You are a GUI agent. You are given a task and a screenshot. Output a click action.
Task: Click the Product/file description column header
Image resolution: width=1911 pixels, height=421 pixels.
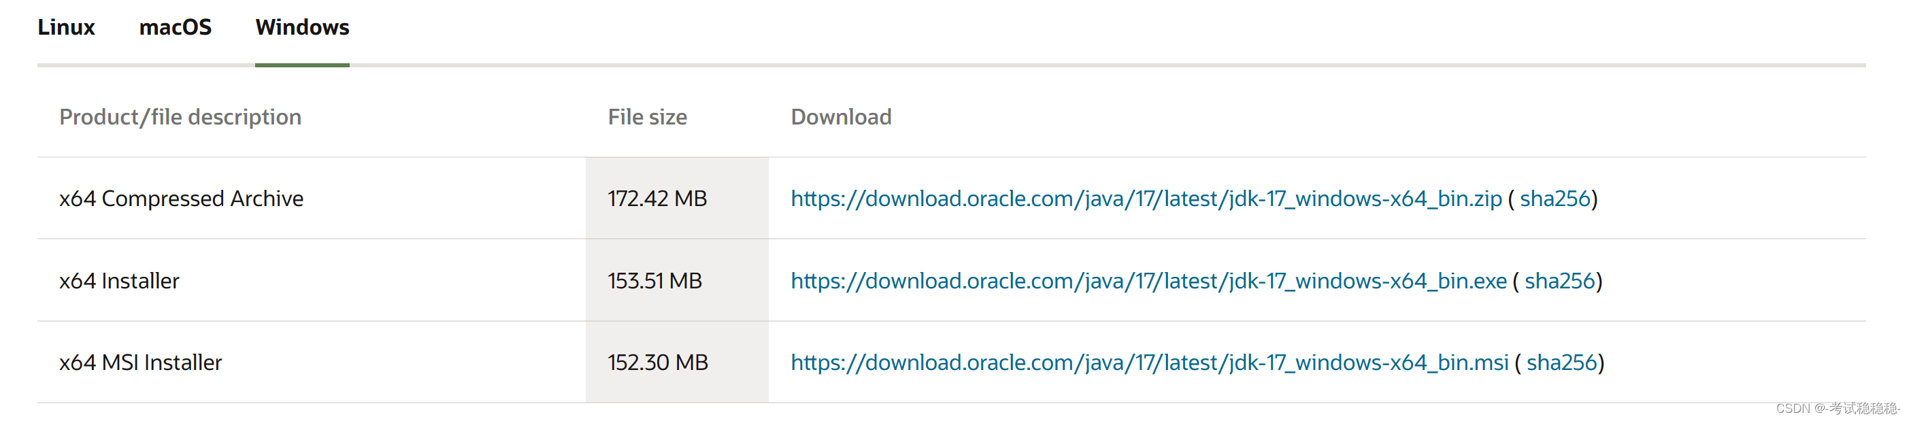(181, 116)
